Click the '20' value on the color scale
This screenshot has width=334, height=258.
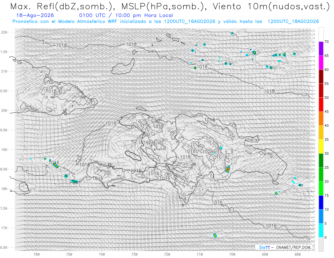326,181
